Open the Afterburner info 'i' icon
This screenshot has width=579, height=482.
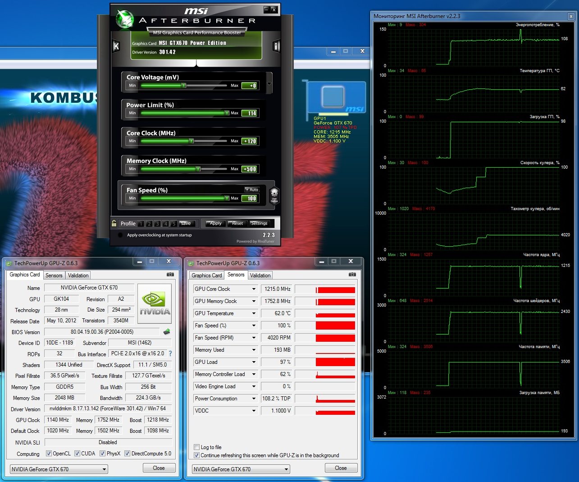pyautogui.click(x=276, y=46)
